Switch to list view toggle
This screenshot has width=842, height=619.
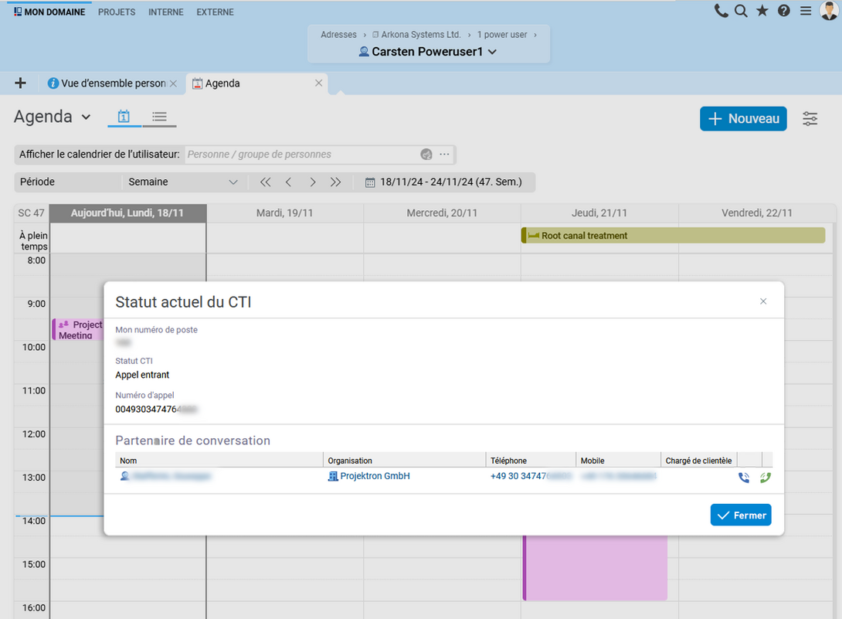pyautogui.click(x=159, y=117)
